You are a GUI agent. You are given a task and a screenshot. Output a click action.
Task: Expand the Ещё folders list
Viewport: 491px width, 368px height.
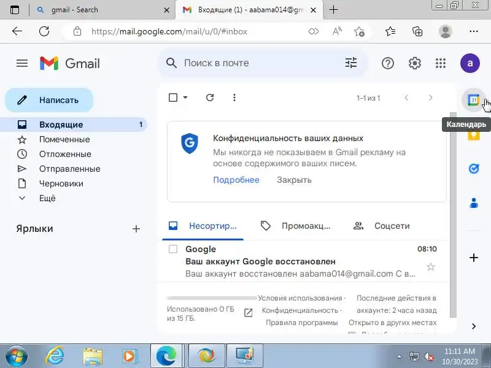coord(47,198)
